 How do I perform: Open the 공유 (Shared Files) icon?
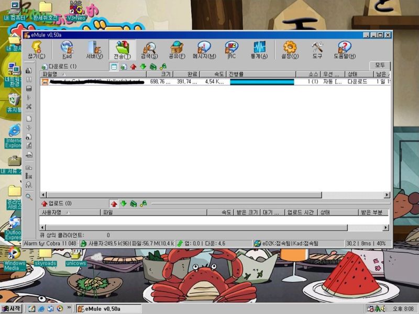click(178, 48)
